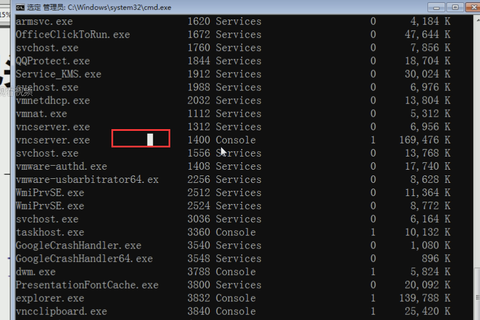Click the vertical scrollbar thumb in the console
480x320 pixels.
[478, 293]
